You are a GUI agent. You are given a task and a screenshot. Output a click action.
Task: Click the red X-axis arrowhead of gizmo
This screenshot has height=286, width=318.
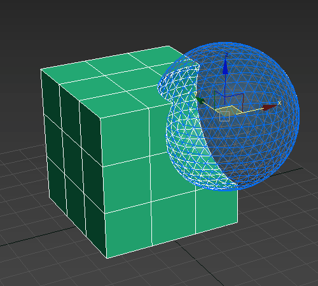(x=270, y=107)
